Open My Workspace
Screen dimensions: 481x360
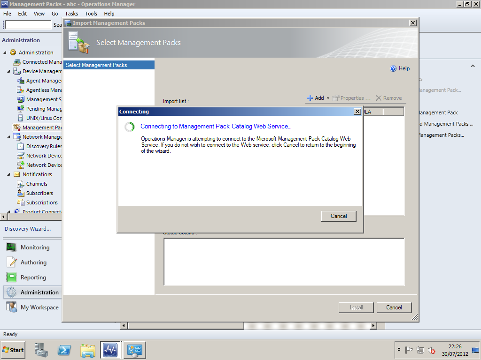32,307
